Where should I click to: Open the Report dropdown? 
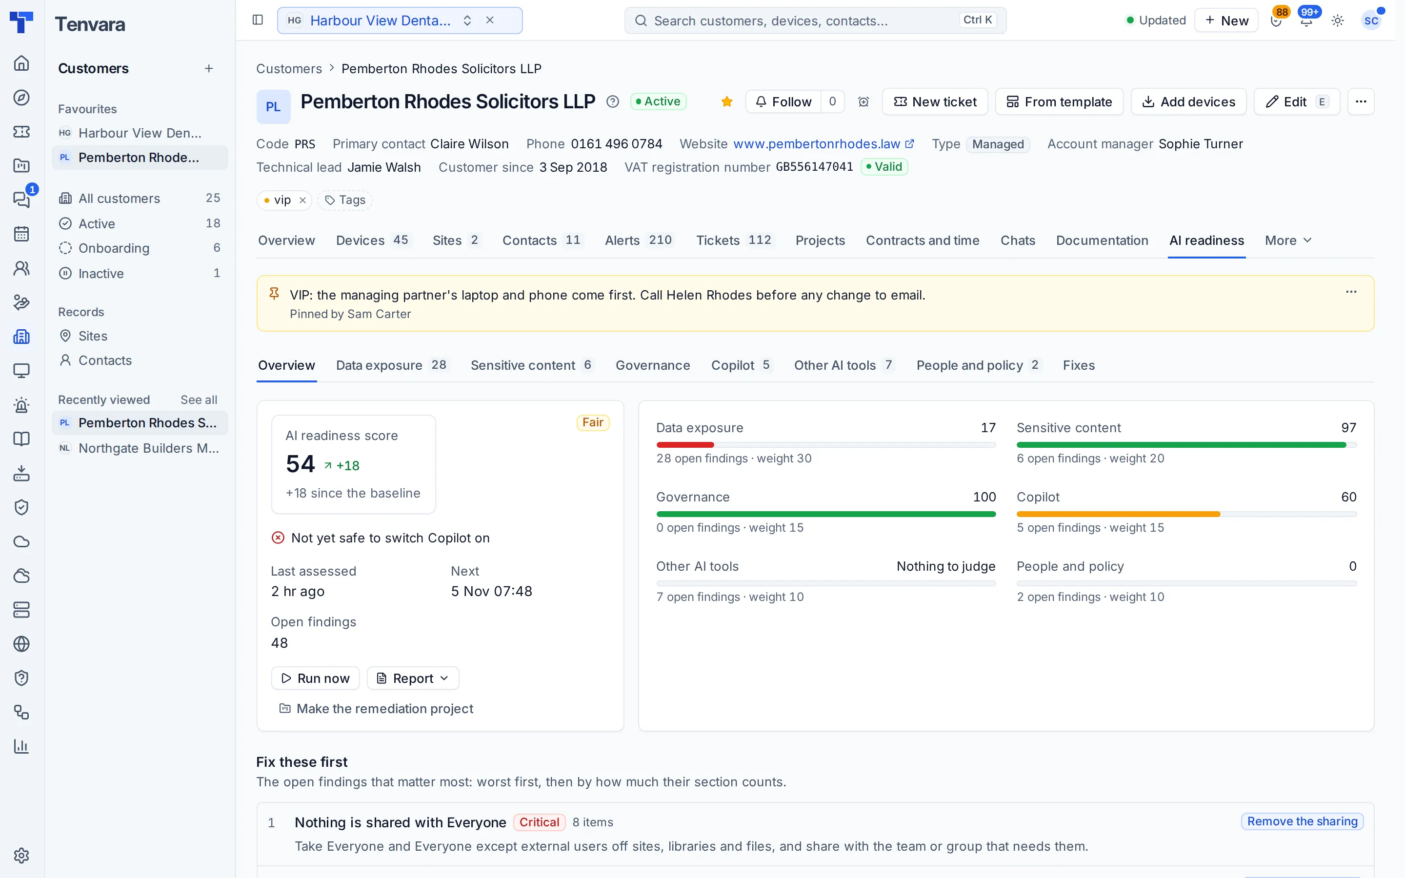click(x=413, y=678)
